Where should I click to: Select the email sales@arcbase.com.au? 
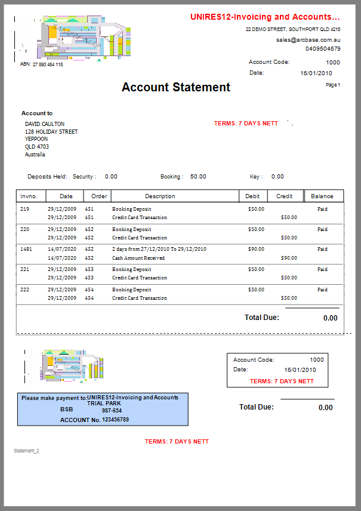(308, 40)
